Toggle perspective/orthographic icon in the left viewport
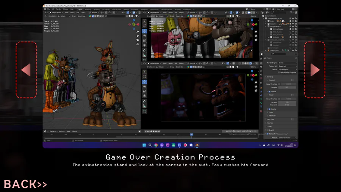This screenshot has width=341, height=192. [x=138, y=44]
